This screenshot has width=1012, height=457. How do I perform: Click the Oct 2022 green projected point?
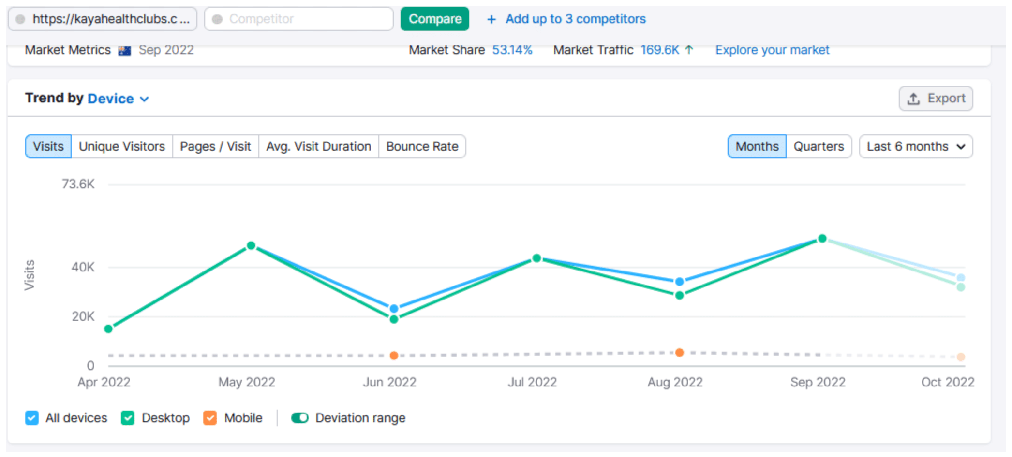[x=961, y=287]
